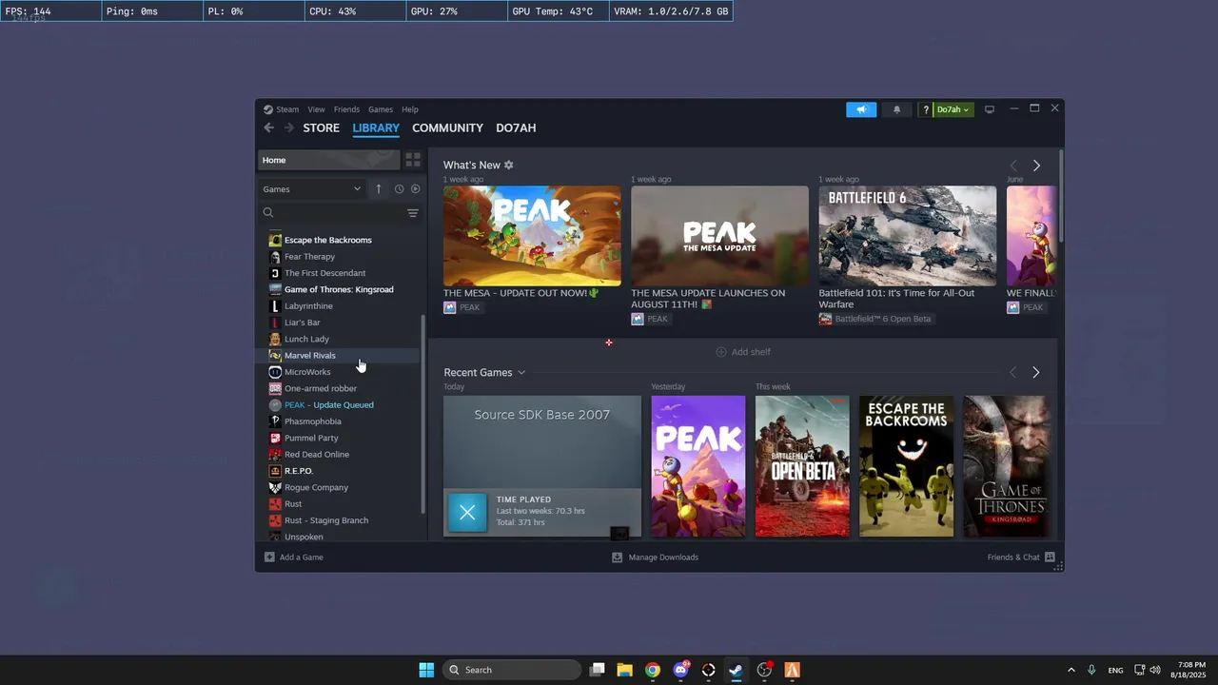Open Discord from the taskbar
The image size is (1218, 685).
(681, 670)
